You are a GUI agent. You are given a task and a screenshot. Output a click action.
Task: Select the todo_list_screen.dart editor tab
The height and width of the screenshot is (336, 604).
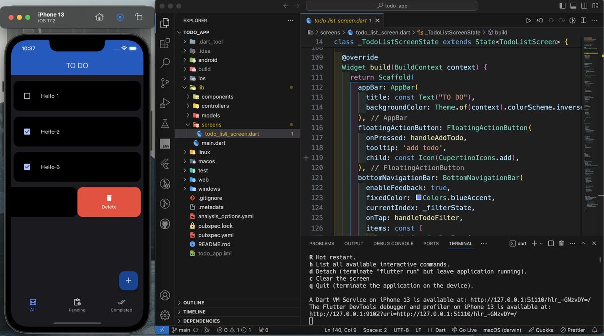click(341, 21)
